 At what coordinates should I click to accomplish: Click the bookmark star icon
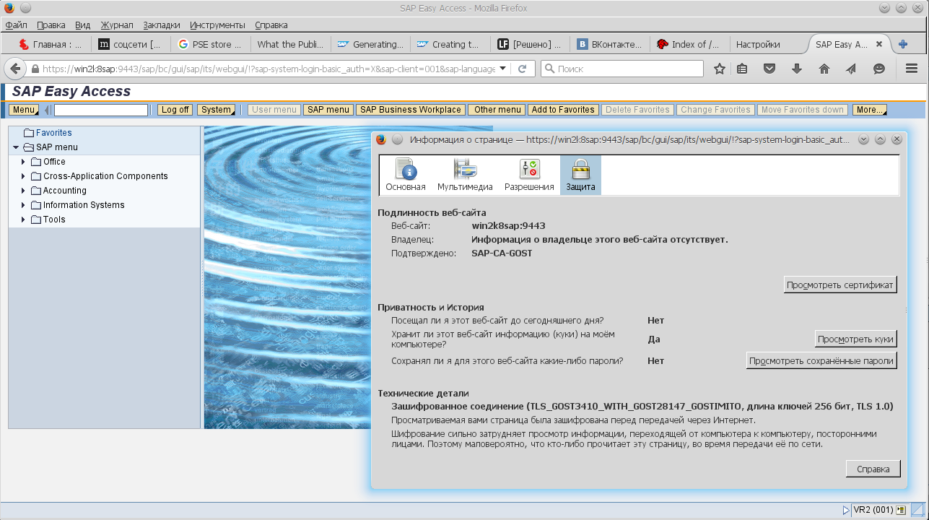(x=720, y=69)
